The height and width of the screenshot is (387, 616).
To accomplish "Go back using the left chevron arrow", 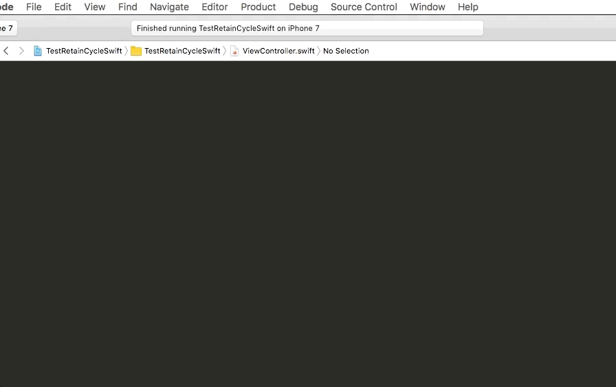I will 6,51.
